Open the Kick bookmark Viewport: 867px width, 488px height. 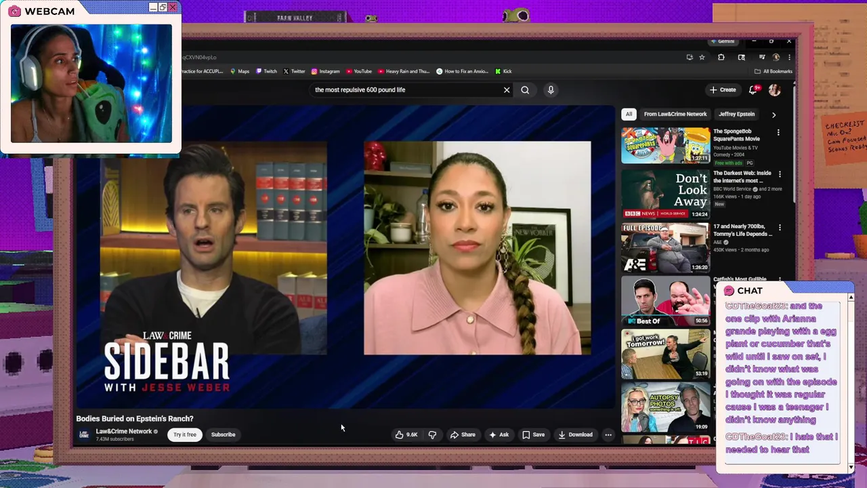pyautogui.click(x=503, y=71)
